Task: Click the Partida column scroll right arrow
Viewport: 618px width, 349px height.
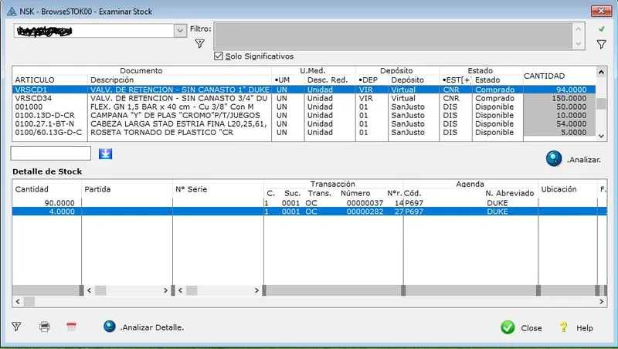Action: point(165,290)
